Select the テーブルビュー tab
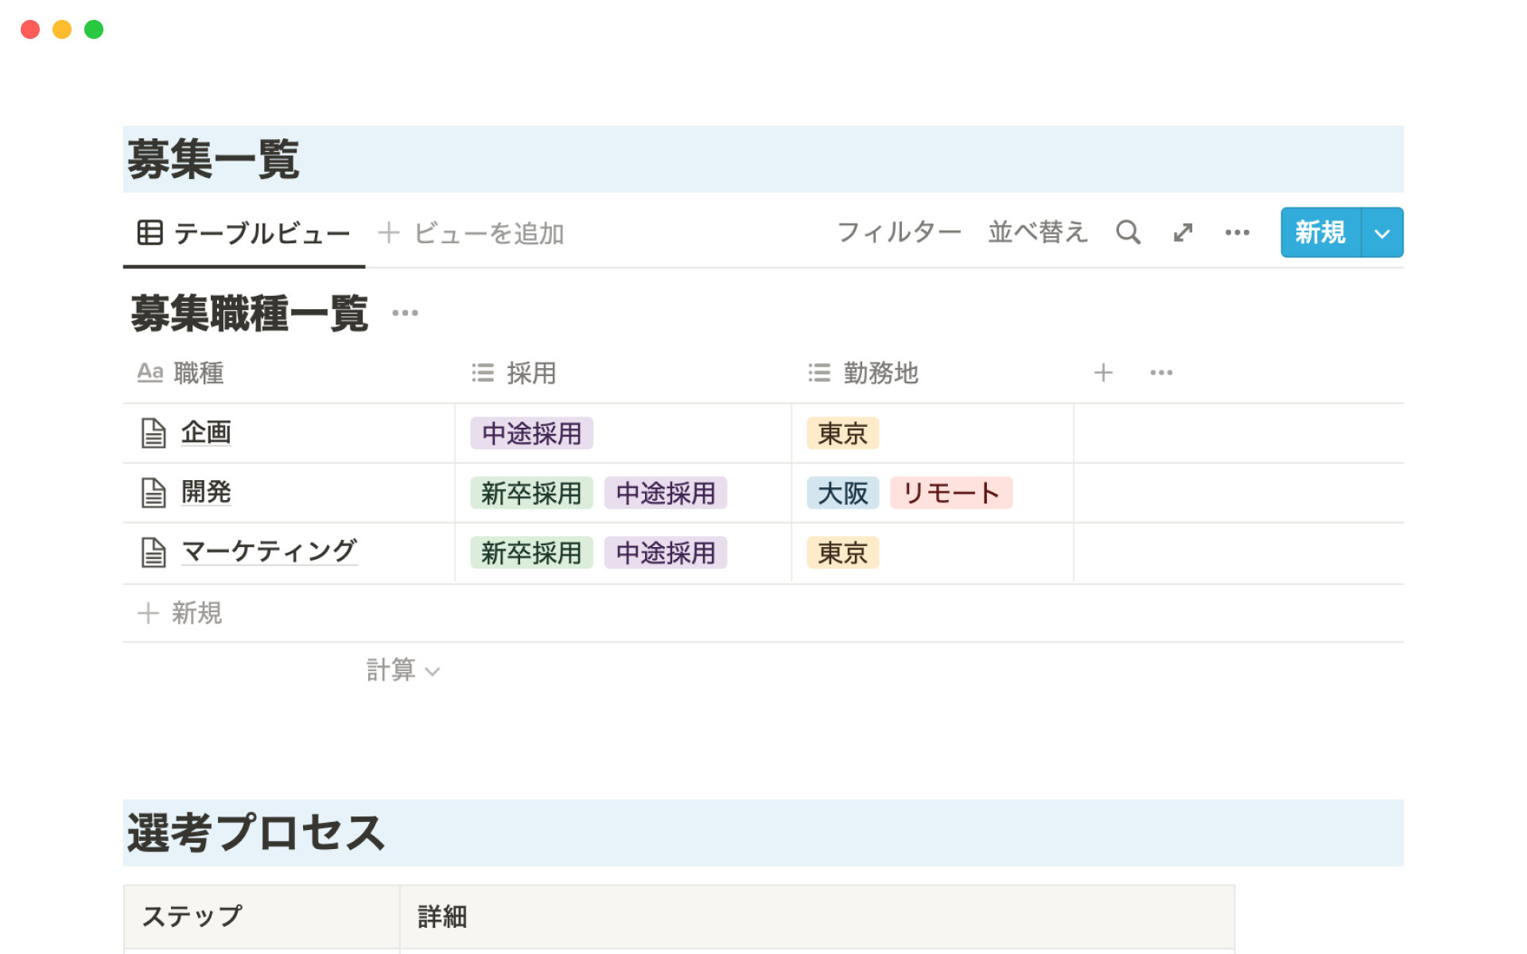Viewport: 1527px width, 954px height. click(244, 234)
